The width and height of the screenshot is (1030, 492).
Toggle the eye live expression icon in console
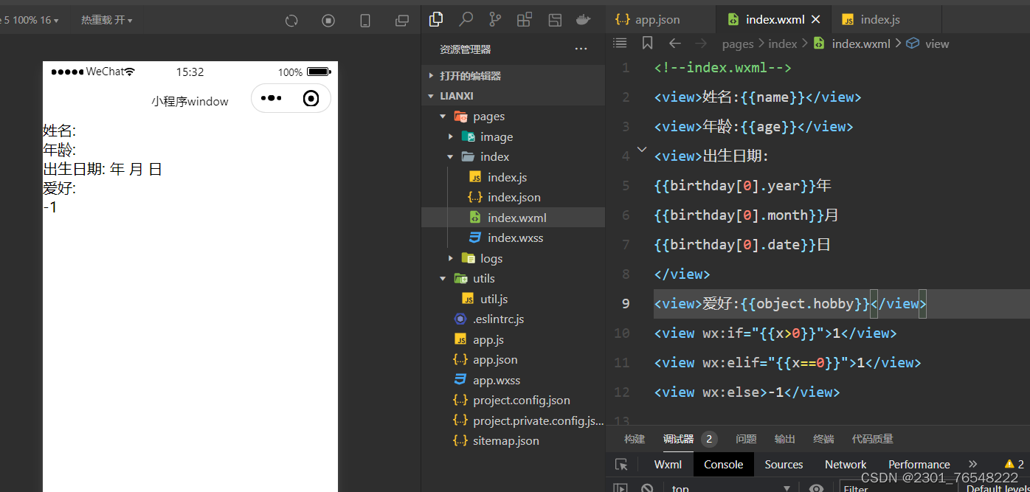(x=816, y=488)
